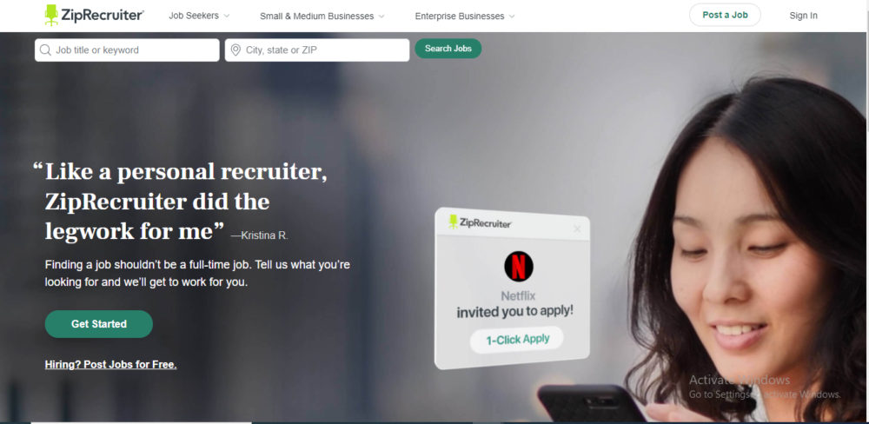Click the chair icon in the popup card header
The height and width of the screenshot is (424, 869).
(x=454, y=222)
